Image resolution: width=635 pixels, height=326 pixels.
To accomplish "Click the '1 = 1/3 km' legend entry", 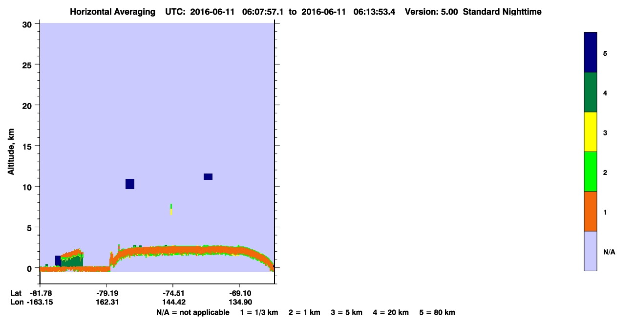I will pos(259,312).
